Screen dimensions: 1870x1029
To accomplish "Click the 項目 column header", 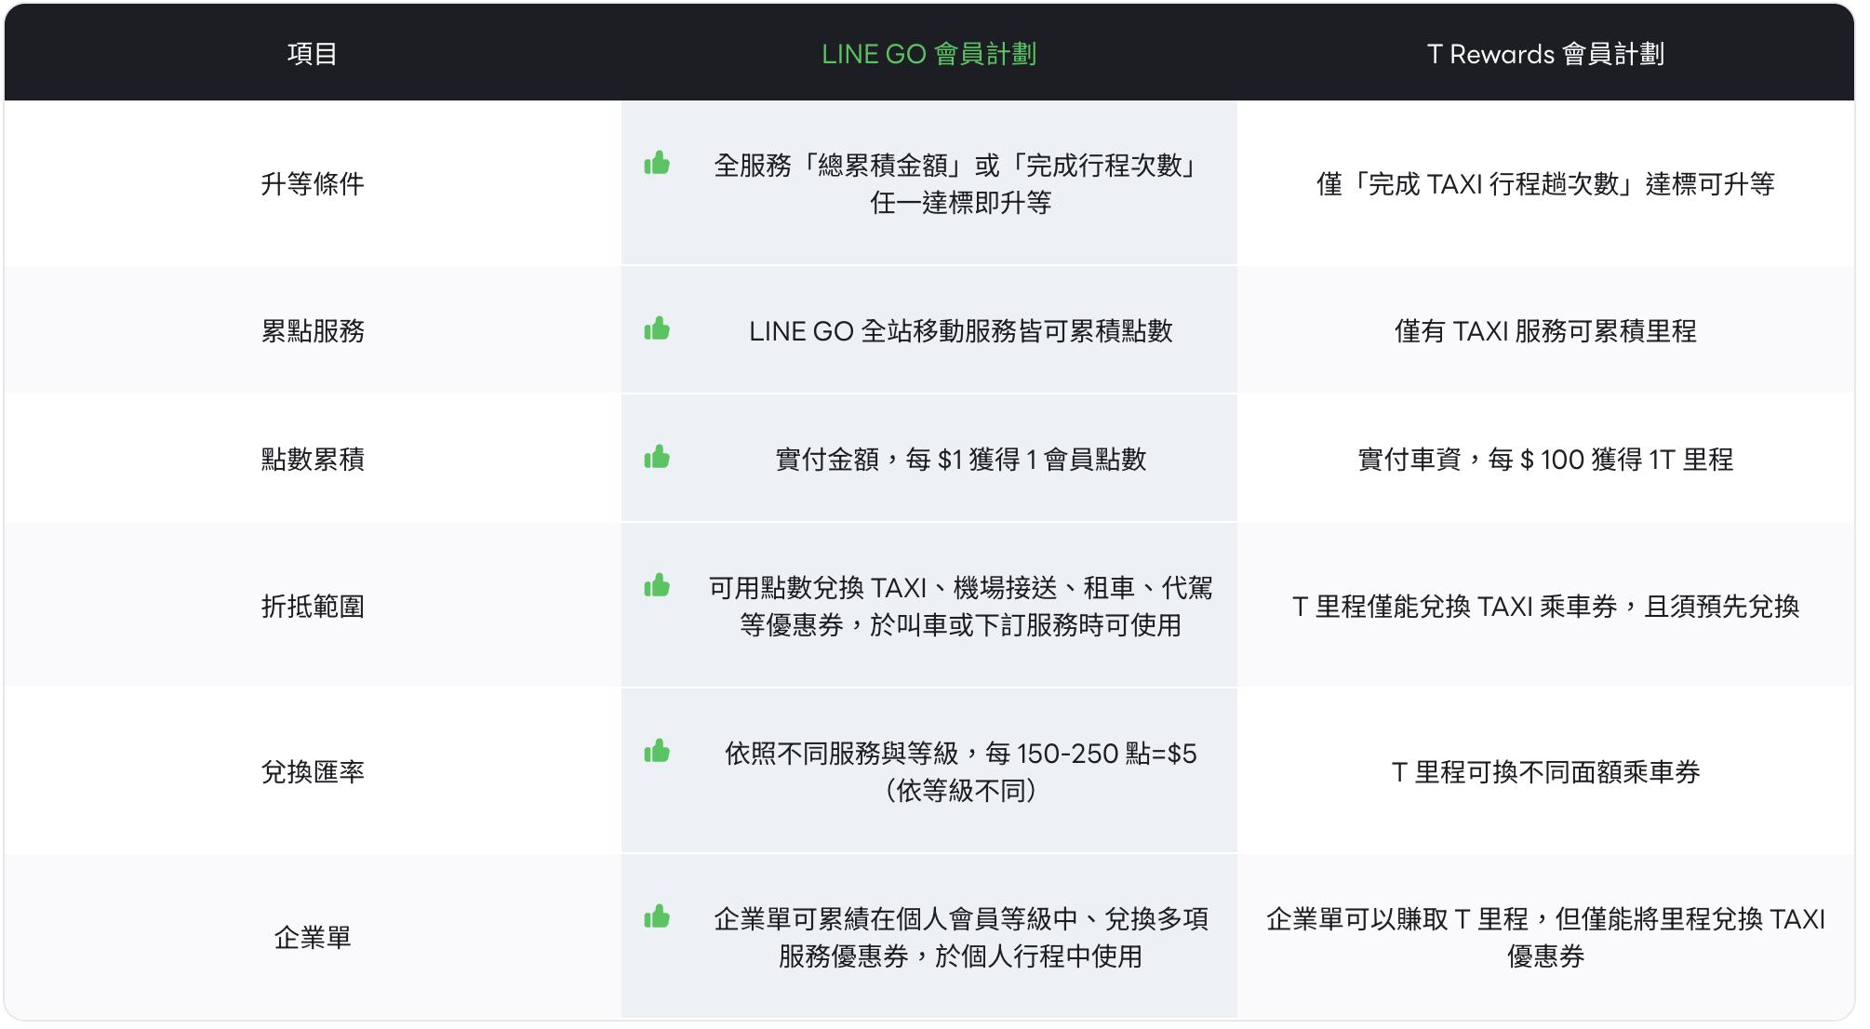I will (313, 54).
